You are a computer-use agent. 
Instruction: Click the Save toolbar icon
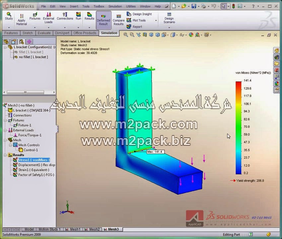[194, 6]
